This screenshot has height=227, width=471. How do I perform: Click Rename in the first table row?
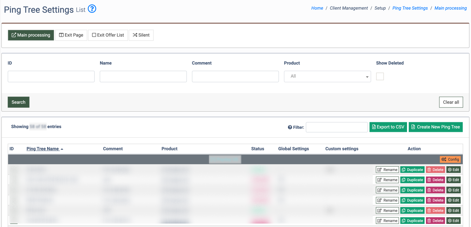(x=387, y=170)
